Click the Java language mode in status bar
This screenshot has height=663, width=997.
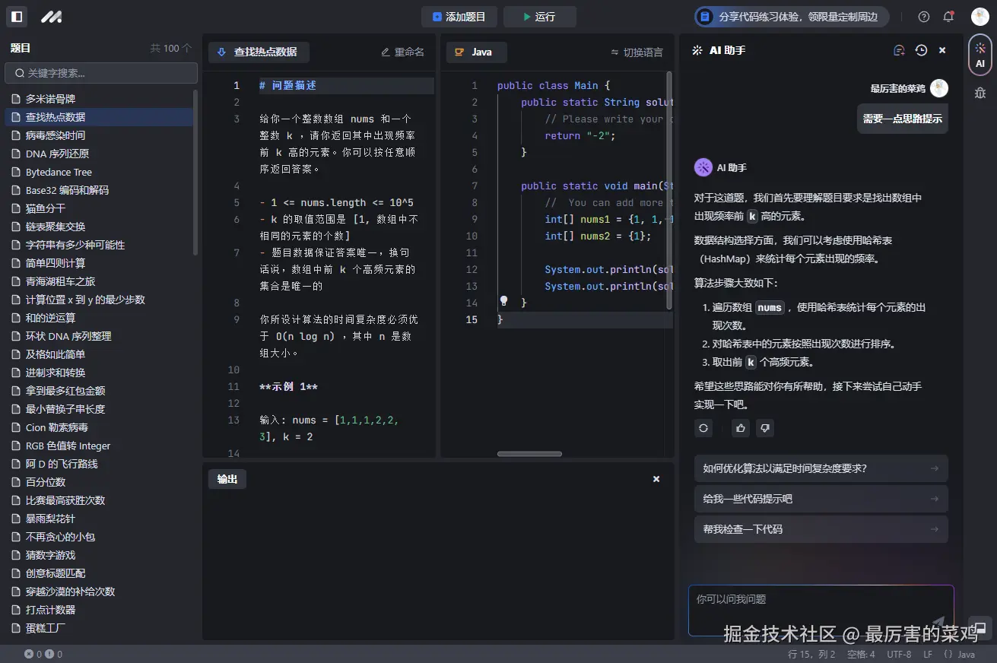tap(959, 654)
